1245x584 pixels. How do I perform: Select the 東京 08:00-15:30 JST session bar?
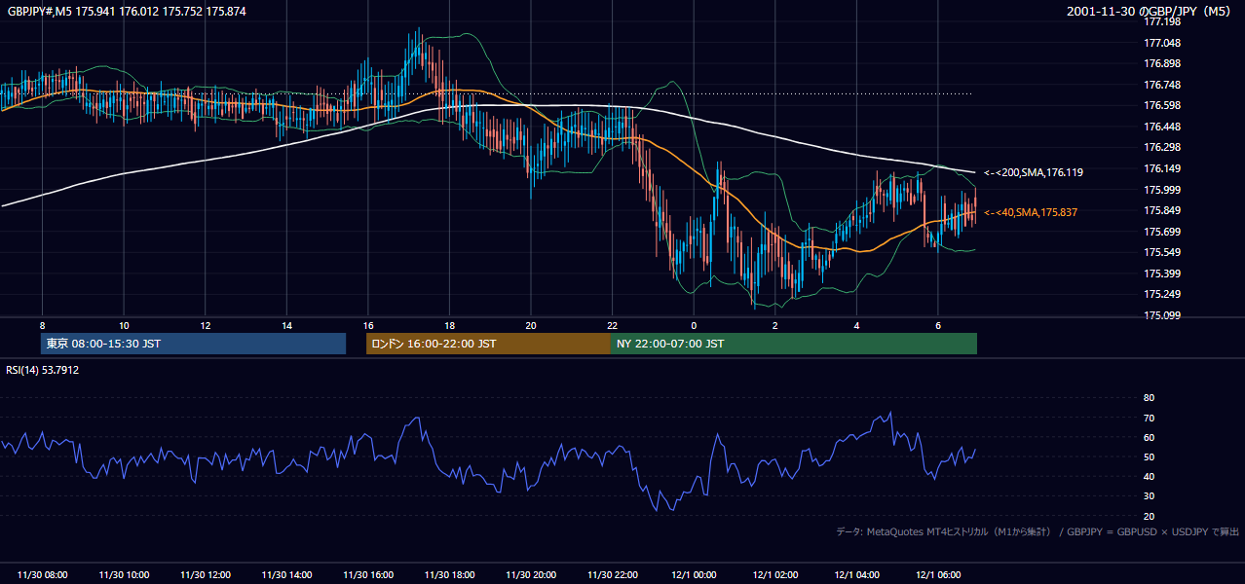click(194, 344)
